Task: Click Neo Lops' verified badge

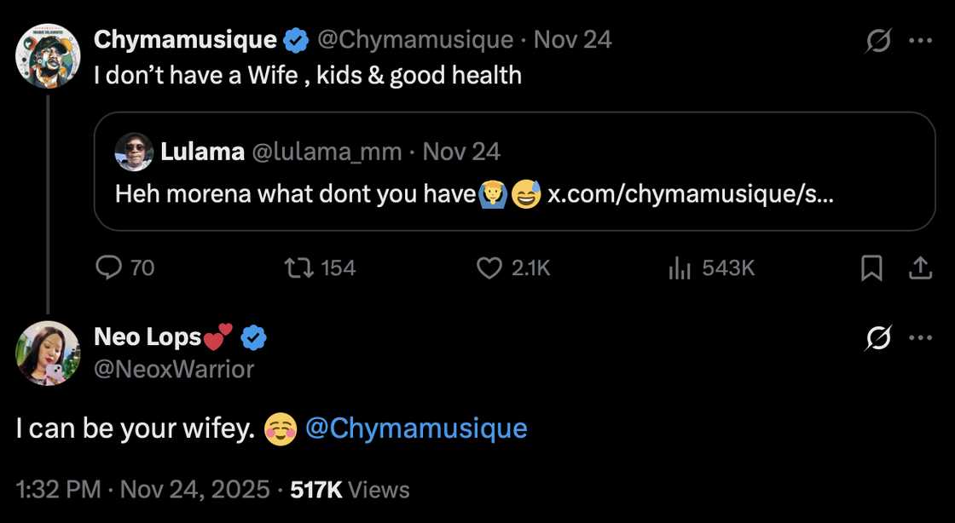Action: [x=253, y=336]
